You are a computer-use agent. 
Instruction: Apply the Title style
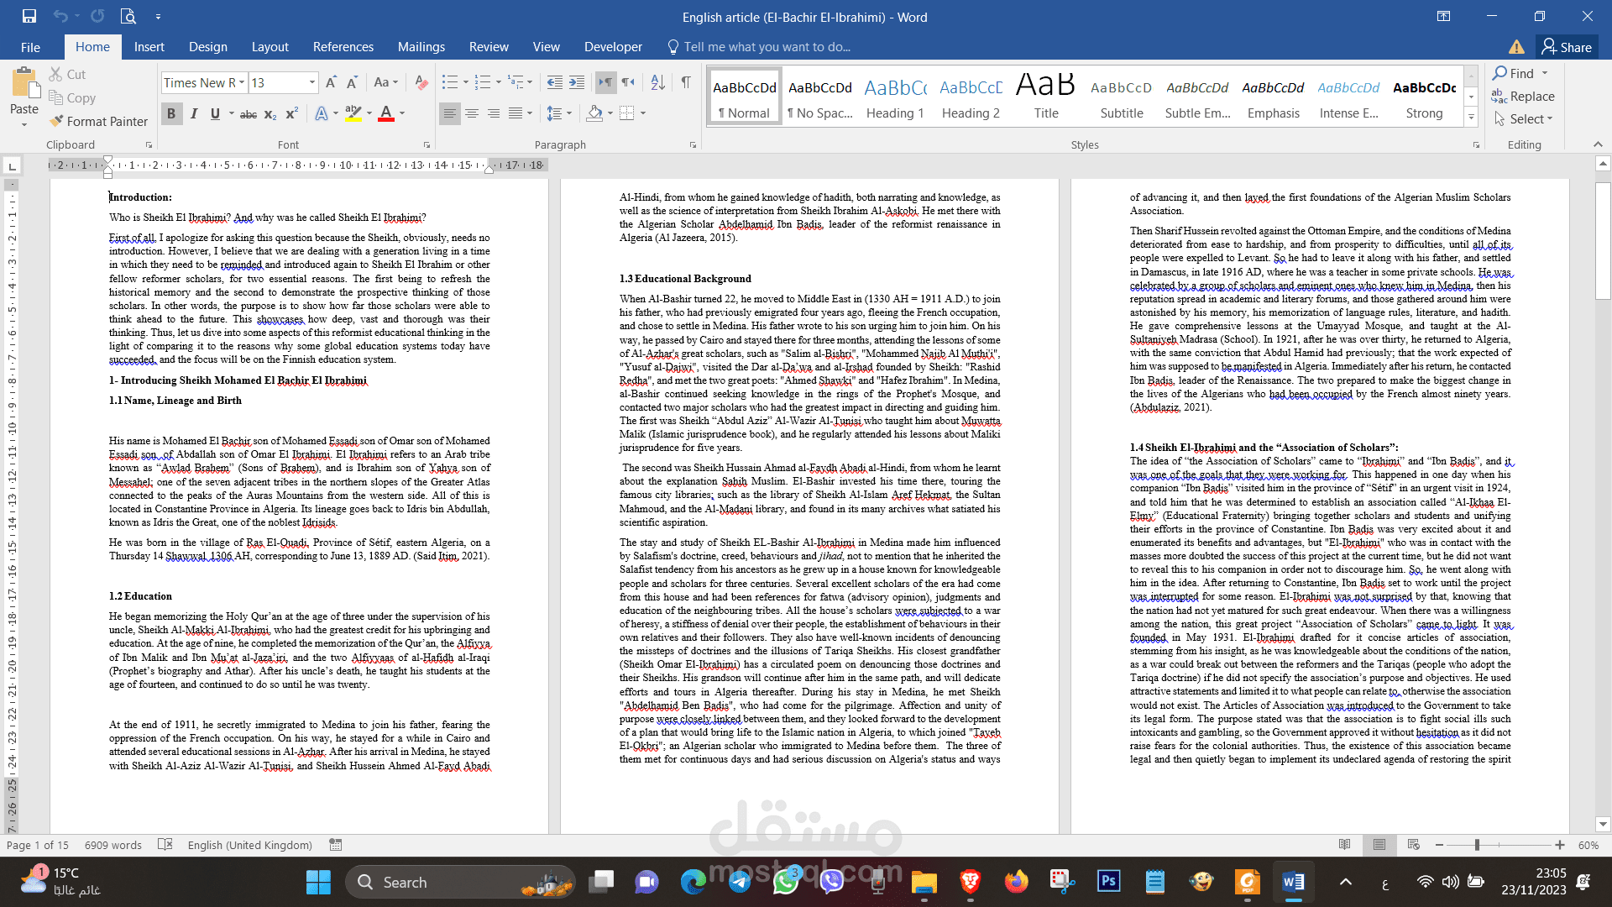click(x=1046, y=97)
